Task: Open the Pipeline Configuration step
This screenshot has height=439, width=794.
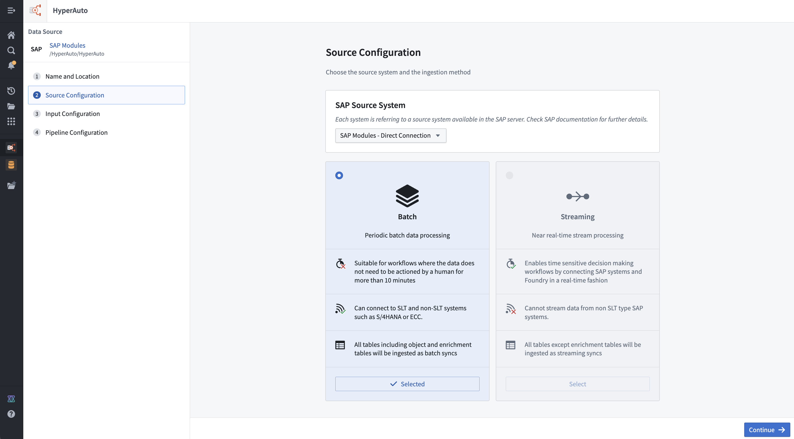Action: [x=76, y=132]
